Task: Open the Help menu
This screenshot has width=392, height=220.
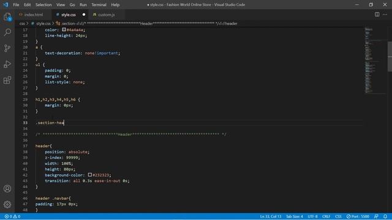Action: pos(115,4)
